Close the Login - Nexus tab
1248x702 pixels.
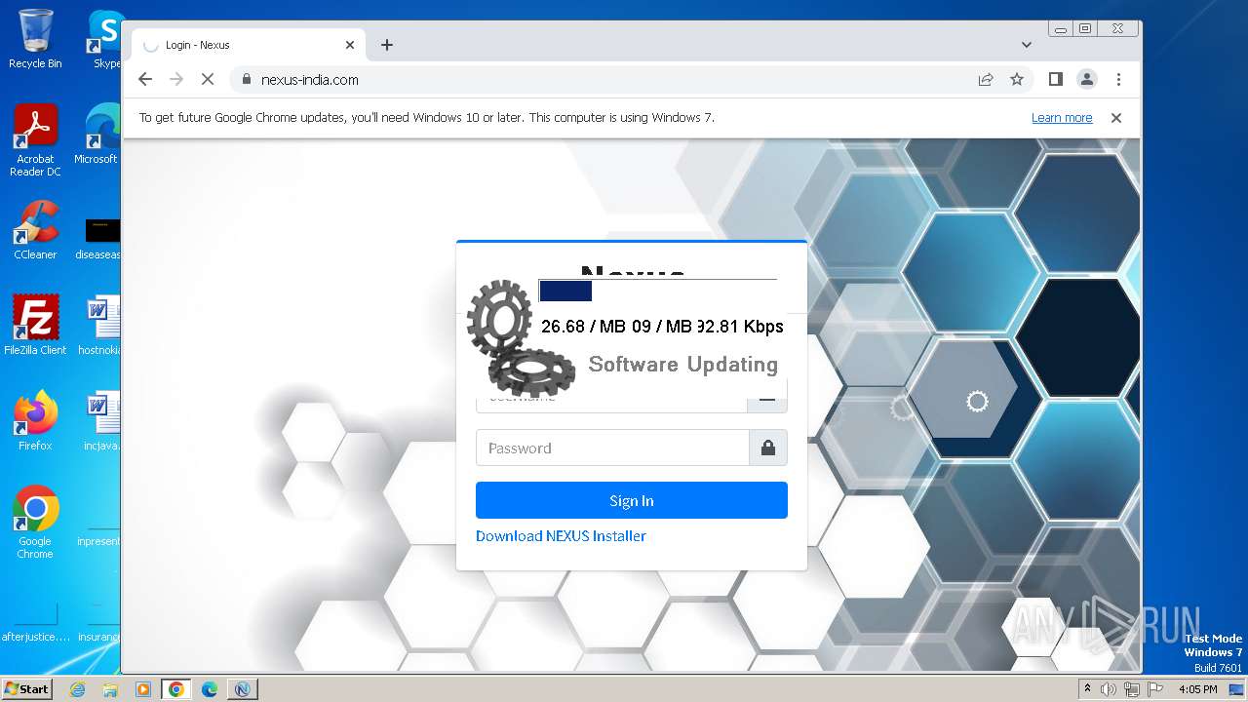[350, 45]
